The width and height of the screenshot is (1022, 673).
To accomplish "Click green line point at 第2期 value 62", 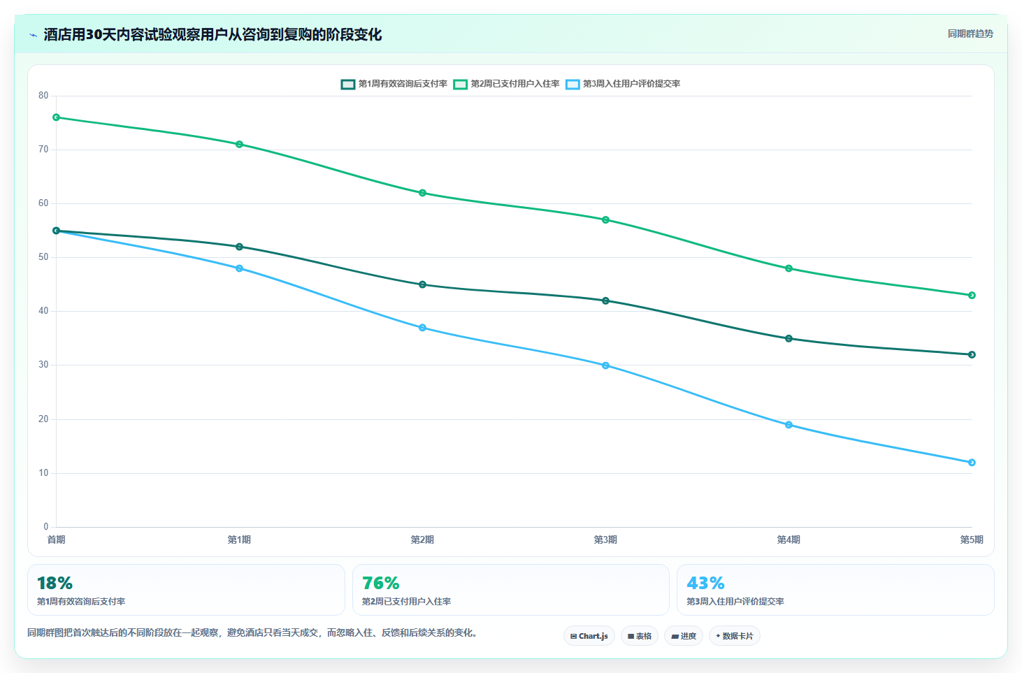I will click(422, 193).
